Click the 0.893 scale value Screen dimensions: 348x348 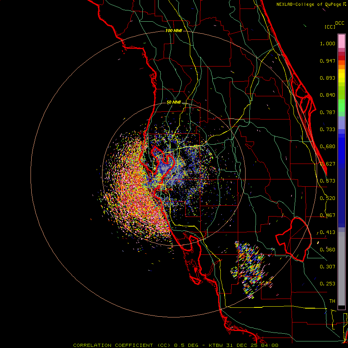coord(328,78)
